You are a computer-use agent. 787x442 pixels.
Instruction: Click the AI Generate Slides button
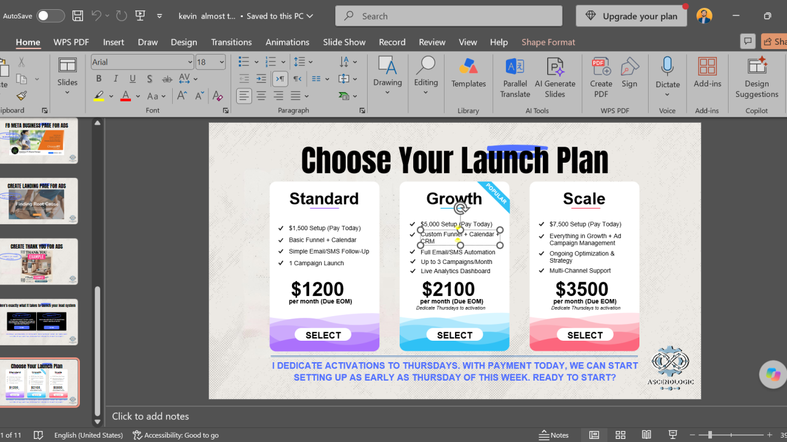pos(555,77)
